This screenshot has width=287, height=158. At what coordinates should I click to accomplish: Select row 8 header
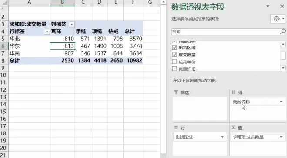(4, 60)
